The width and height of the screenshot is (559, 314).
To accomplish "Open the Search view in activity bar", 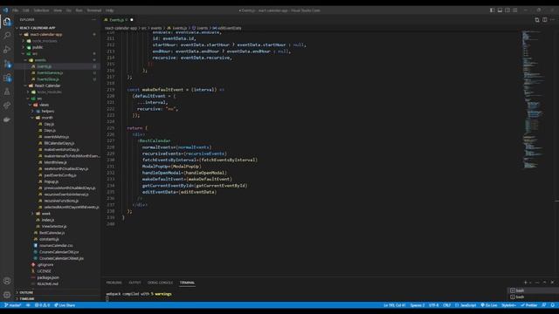I will (7, 35).
